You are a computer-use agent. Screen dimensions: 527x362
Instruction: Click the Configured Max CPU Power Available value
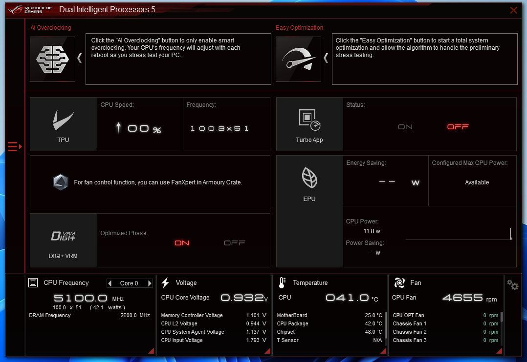(x=477, y=182)
